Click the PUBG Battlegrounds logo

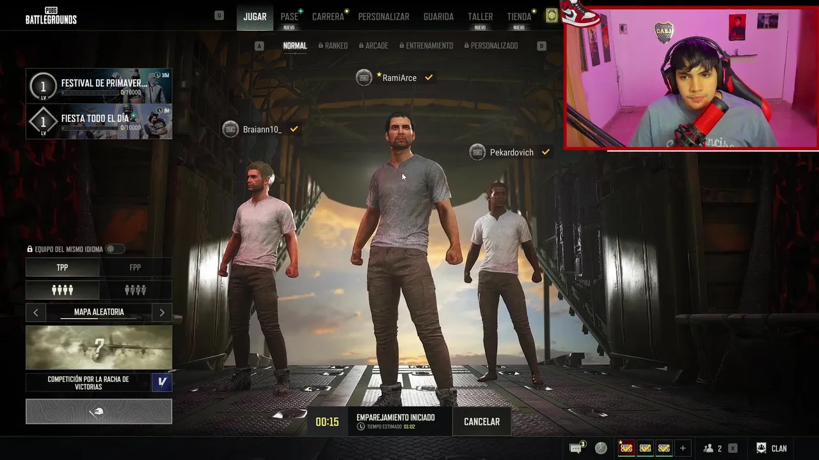pyautogui.click(x=51, y=15)
